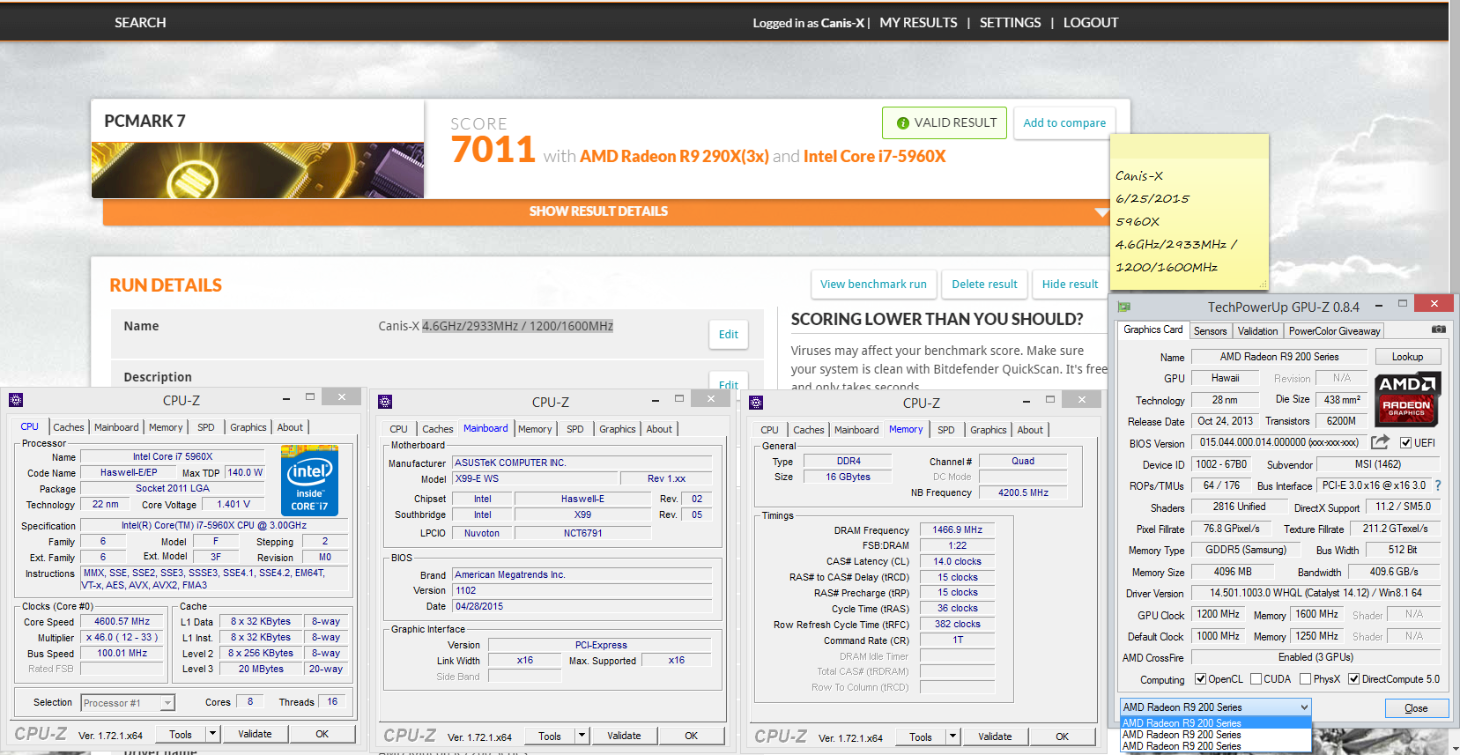Open Tools dropdown arrow in Memory CPU-Z

[952, 736]
